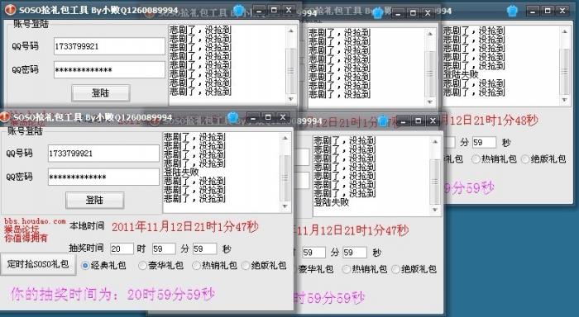
Task: Click the log scroll-down arrow in the 21时1分48秒 window
Action: click(x=564, y=100)
